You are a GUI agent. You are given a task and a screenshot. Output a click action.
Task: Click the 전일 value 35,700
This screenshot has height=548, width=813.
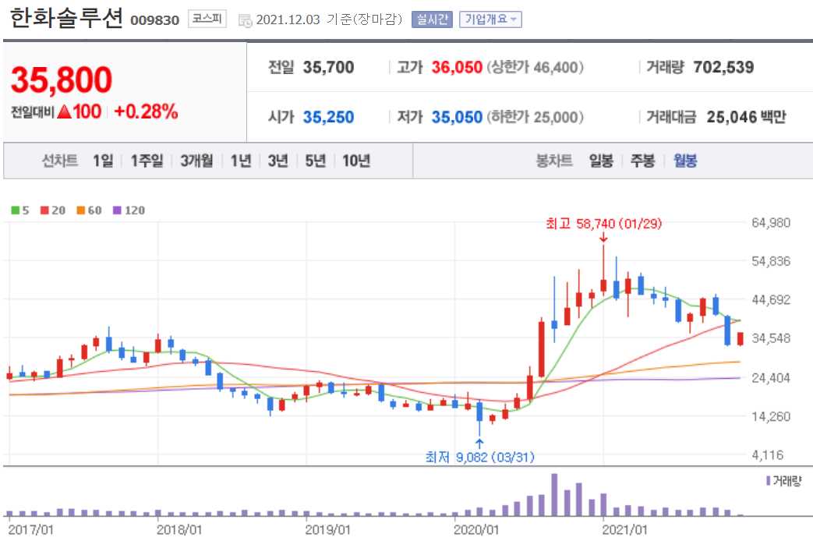coord(328,67)
